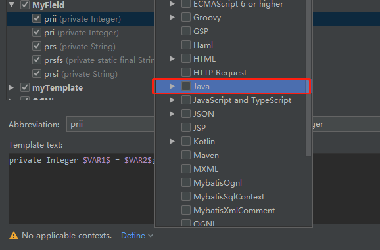
Task: Uncheck the pri template checkbox
Action: pos(37,32)
